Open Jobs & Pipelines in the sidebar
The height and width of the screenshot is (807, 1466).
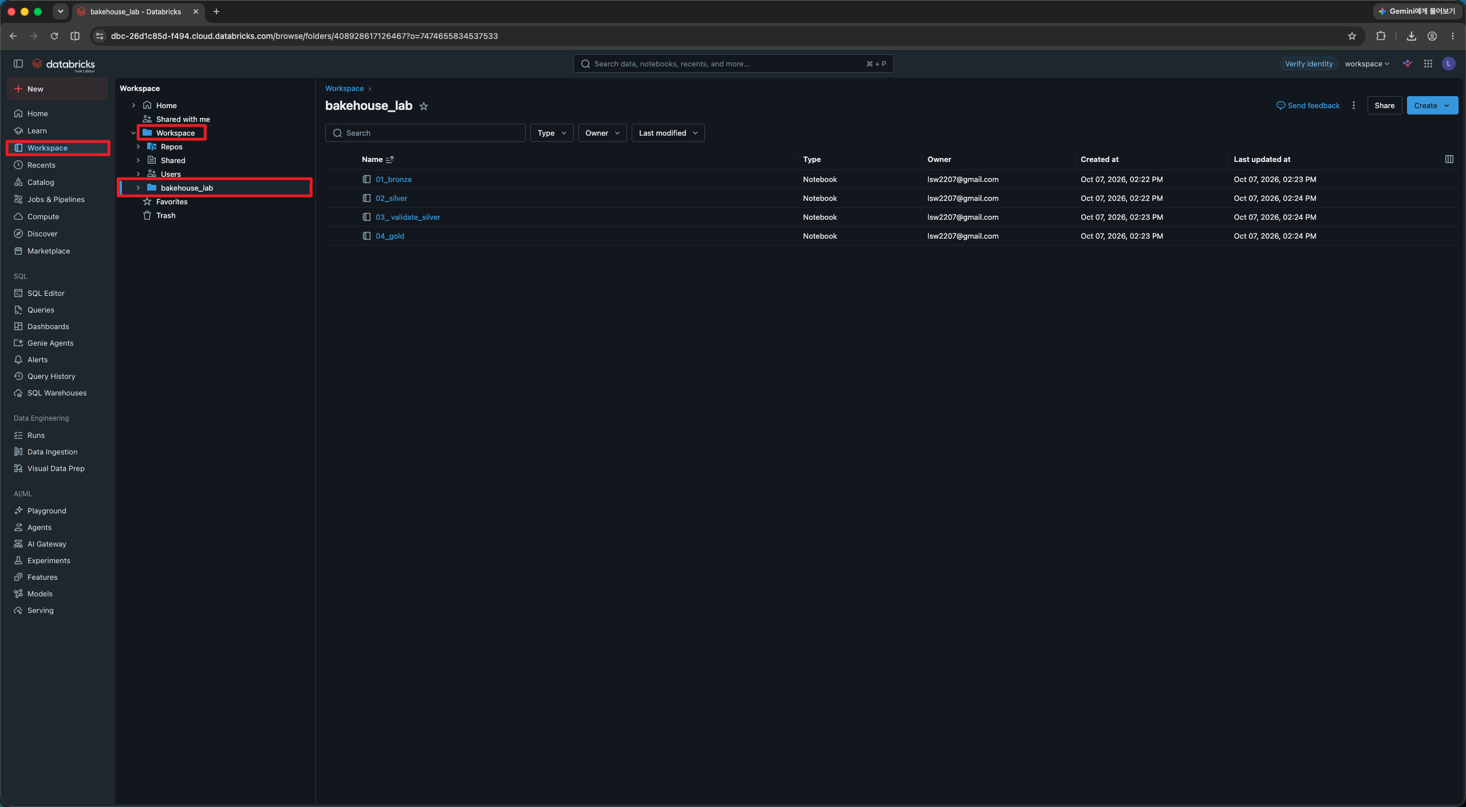[x=56, y=199]
